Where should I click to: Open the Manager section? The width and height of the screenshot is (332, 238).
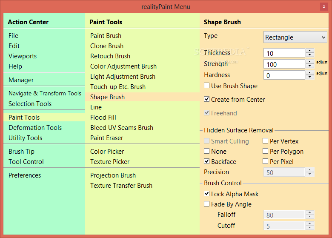coord(21,80)
